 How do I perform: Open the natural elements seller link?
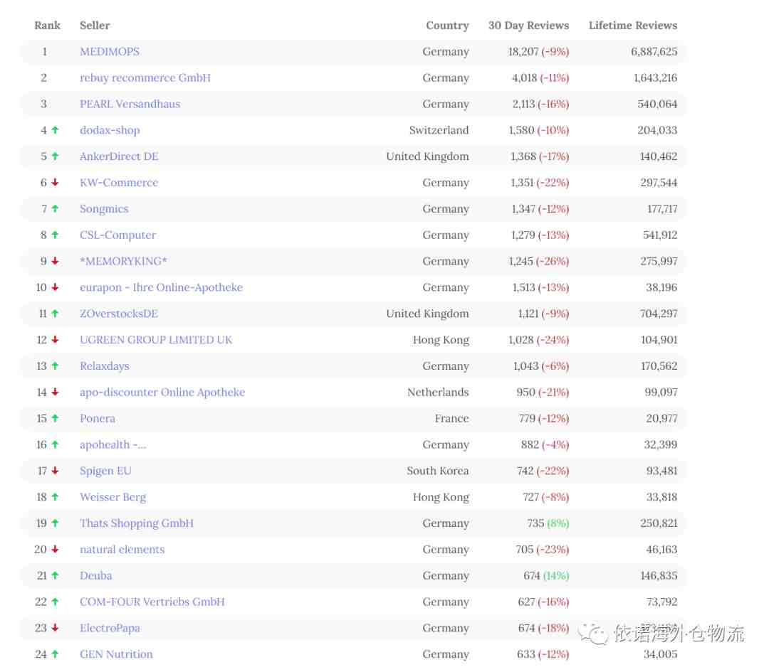click(122, 550)
